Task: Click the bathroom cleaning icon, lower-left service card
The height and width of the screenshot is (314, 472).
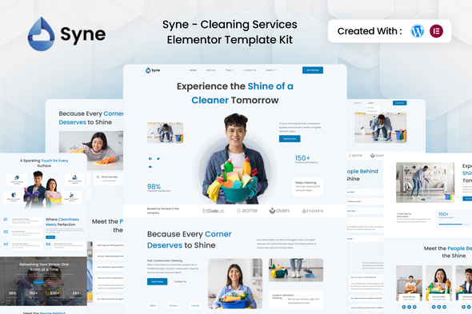Action: tap(14, 195)
